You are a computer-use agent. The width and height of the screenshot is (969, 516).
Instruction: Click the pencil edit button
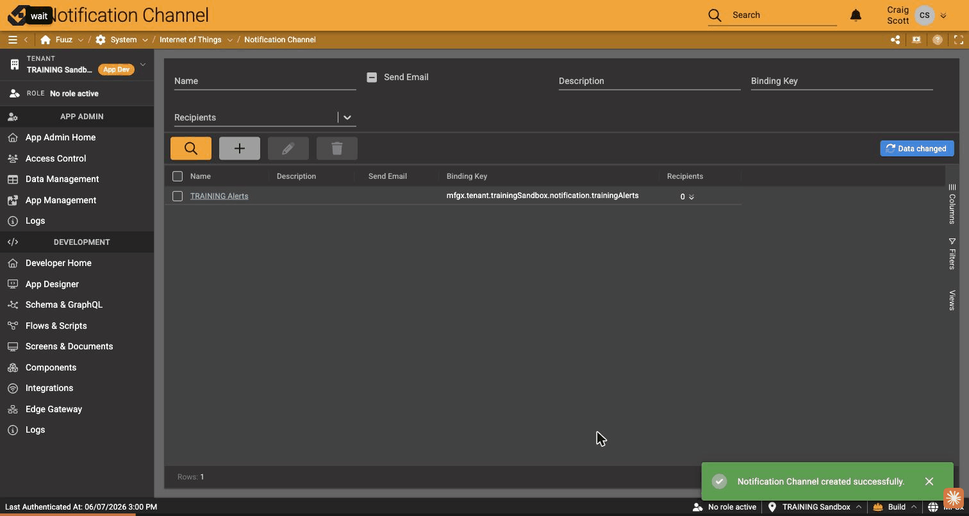[x=288, y=148]
